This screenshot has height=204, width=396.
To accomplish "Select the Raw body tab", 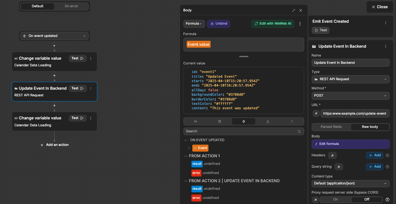I will tap(370, 127).
